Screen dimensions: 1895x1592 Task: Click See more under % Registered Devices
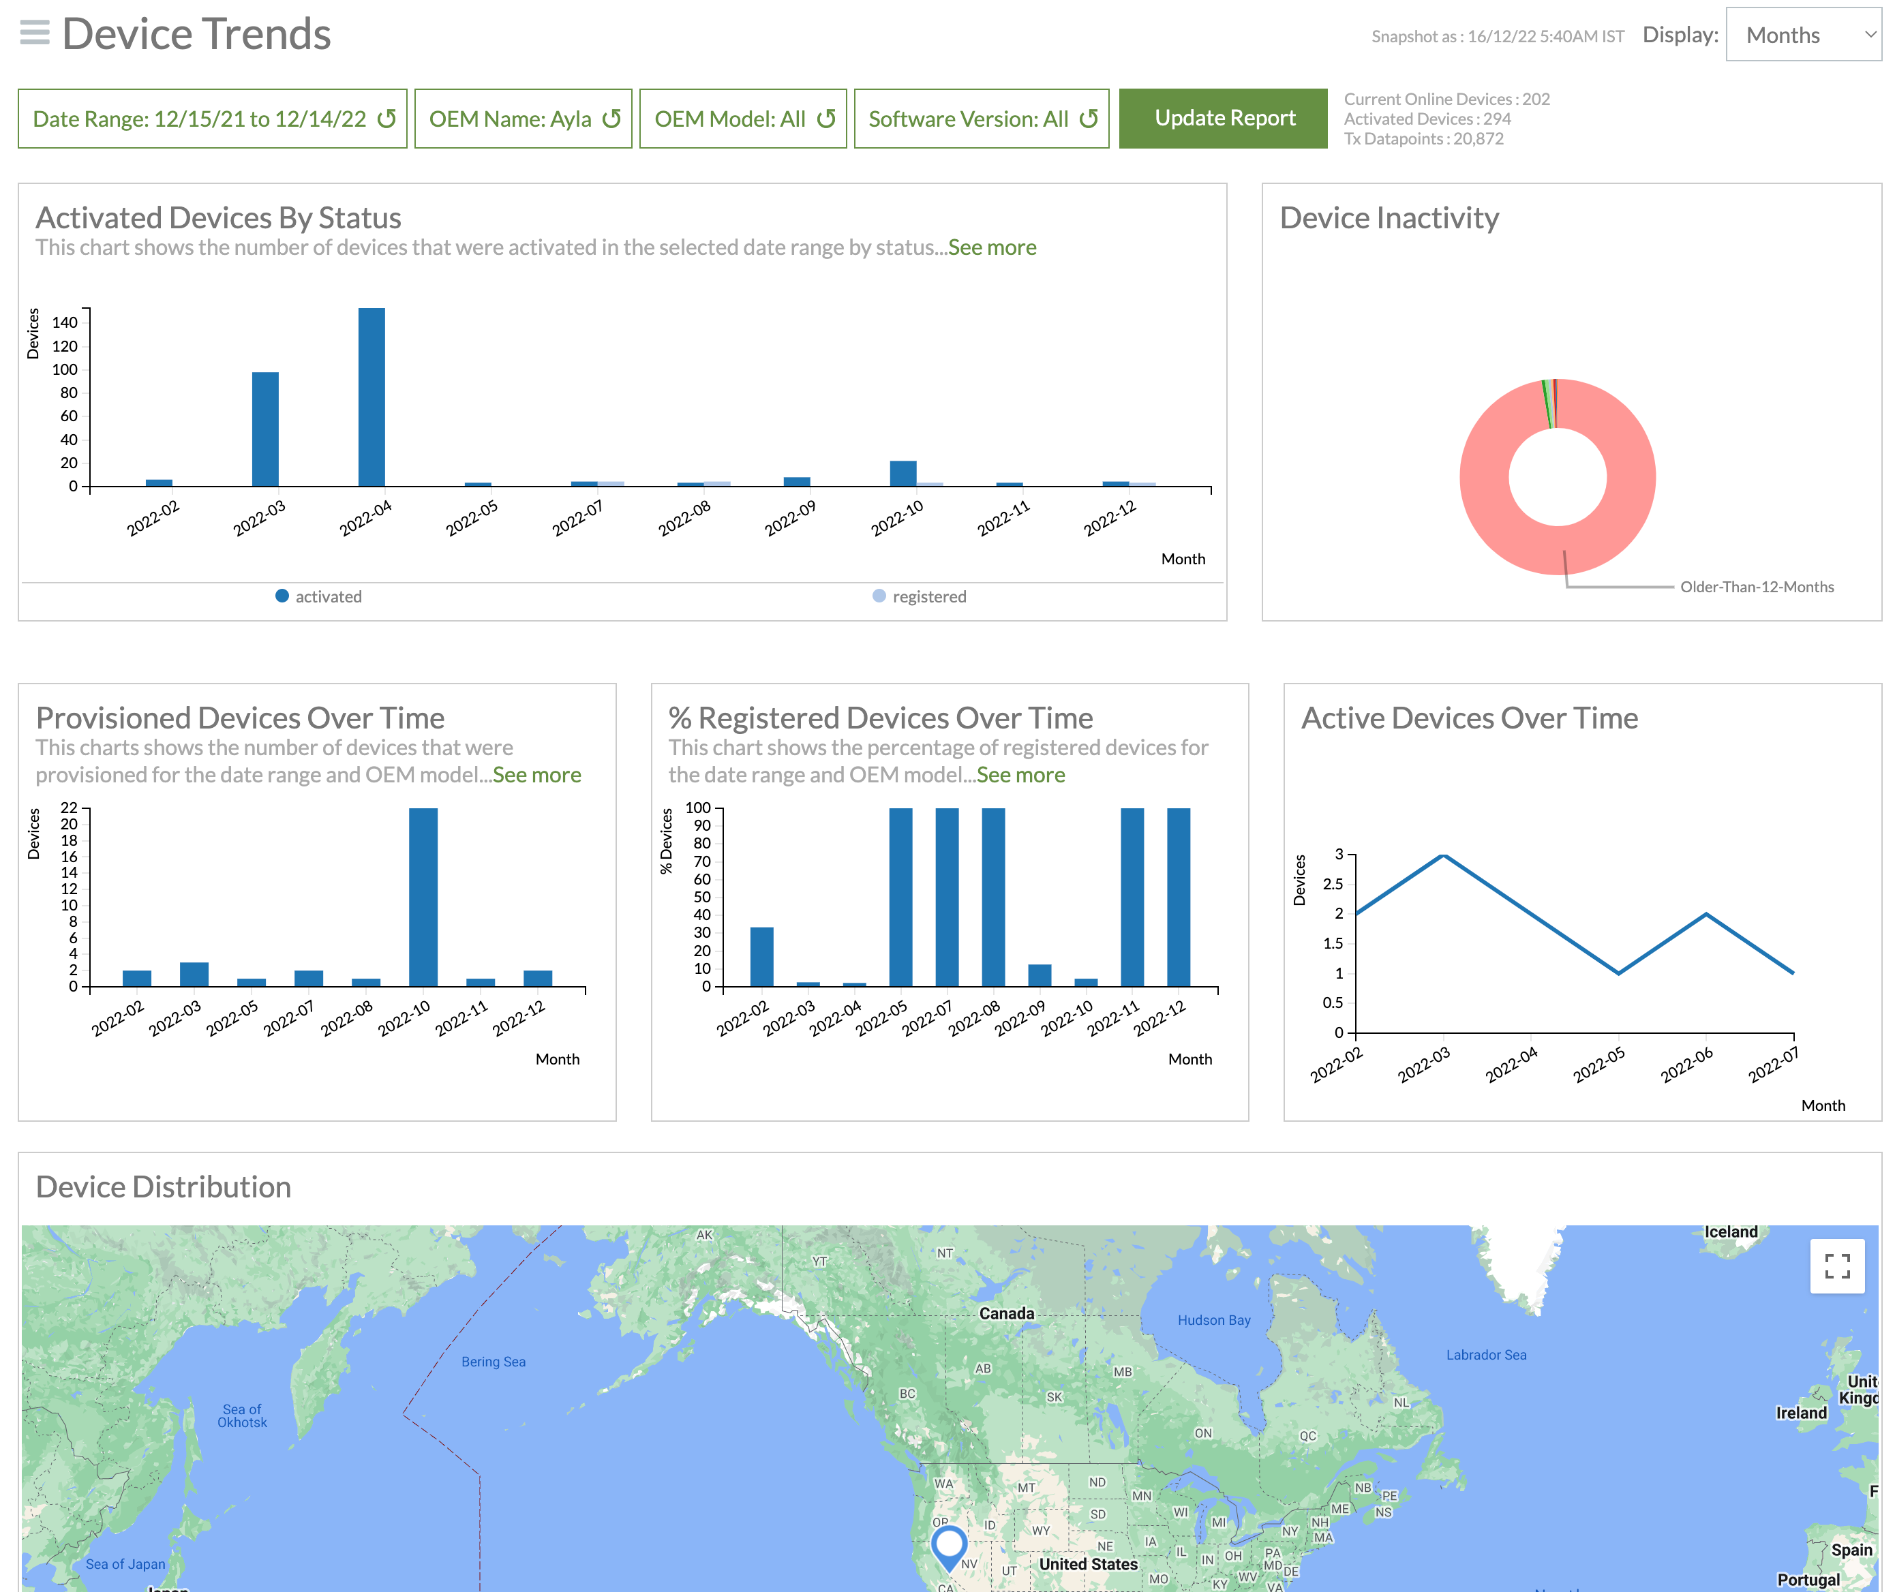(x=1020, y=776)
